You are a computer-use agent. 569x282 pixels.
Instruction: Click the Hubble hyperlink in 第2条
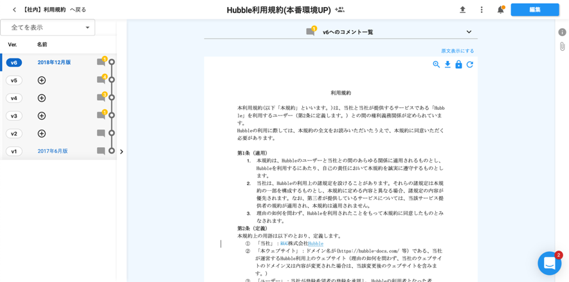point(315,243)
